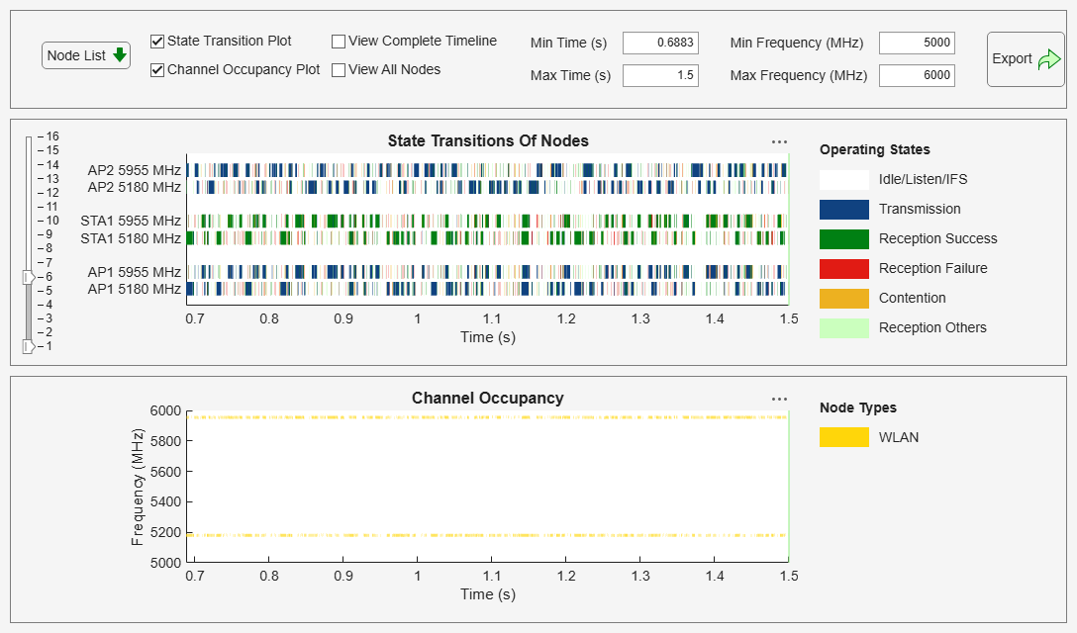
Task: Open Channel Occupancy plot options ellipsis
Action: [780, 400]
